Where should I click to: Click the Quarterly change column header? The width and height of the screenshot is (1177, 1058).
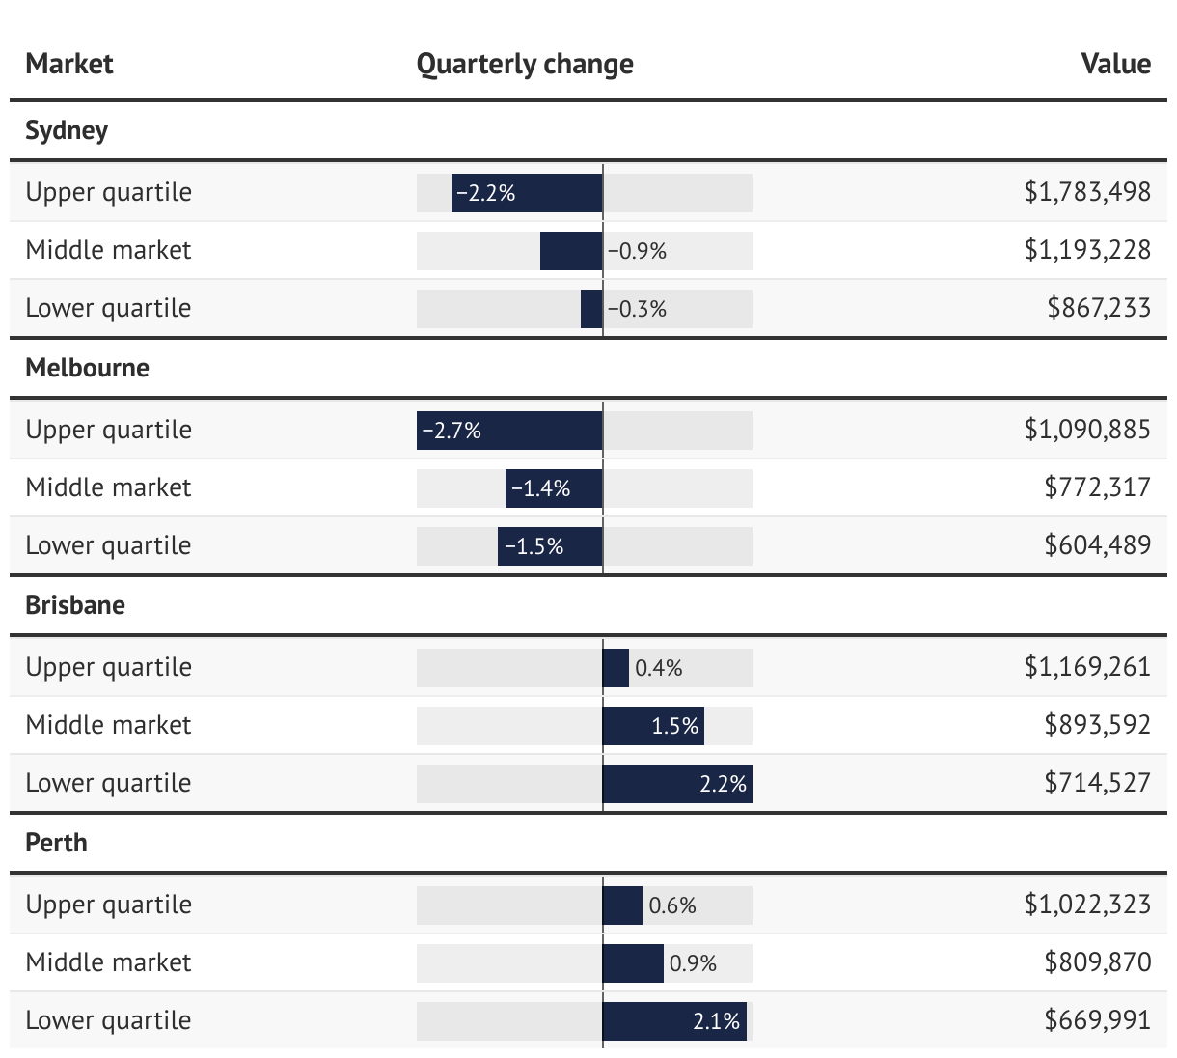pyautogui.click(x=525, y=64)
